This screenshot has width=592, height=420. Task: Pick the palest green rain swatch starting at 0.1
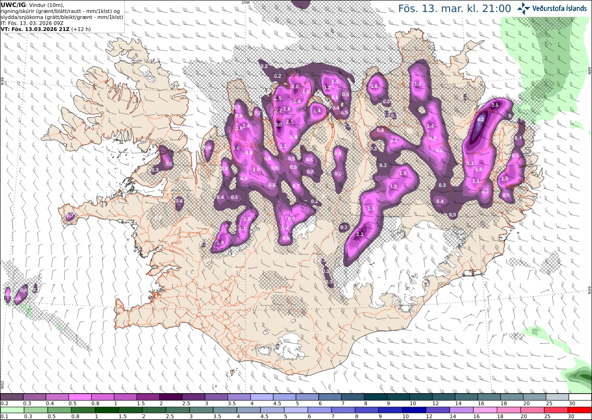click(x=12, y=410)
